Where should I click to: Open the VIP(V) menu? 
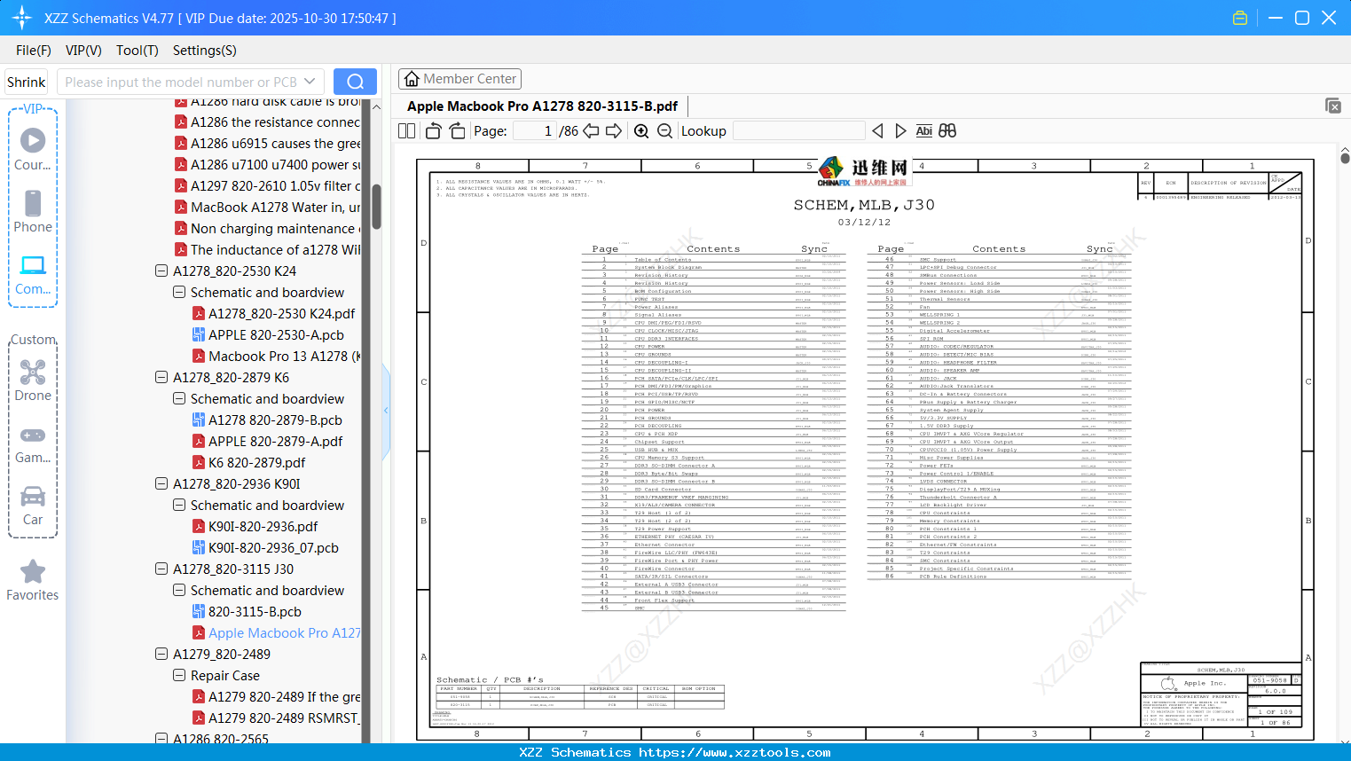tap(83, 51)
